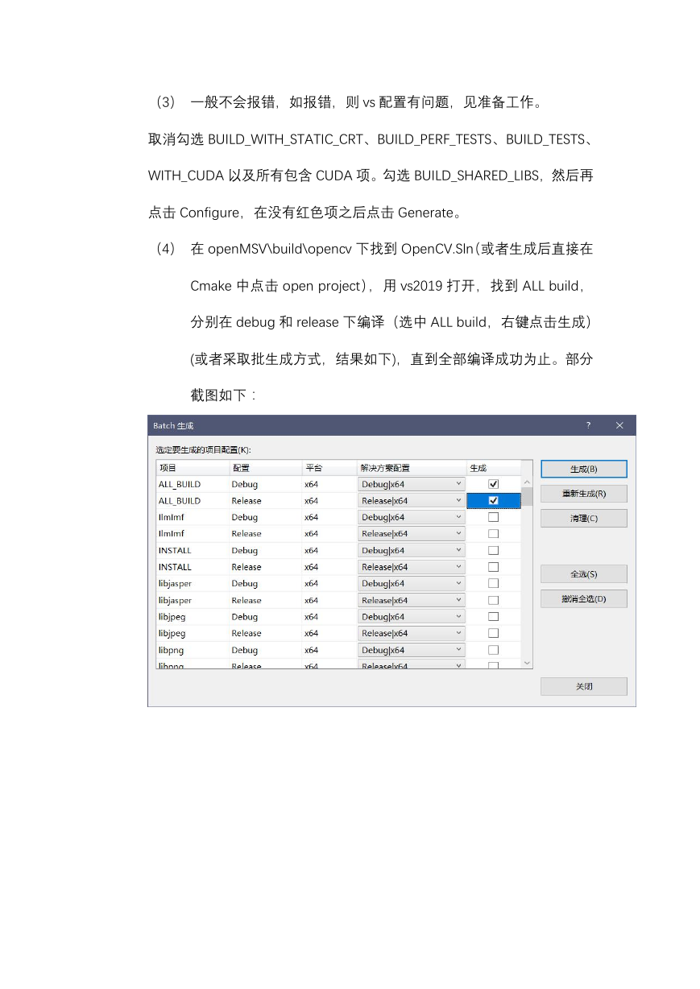Enable 生成 for INSTALL Debug row
Viewport: 700px width, 989px height.
[494, 551]
